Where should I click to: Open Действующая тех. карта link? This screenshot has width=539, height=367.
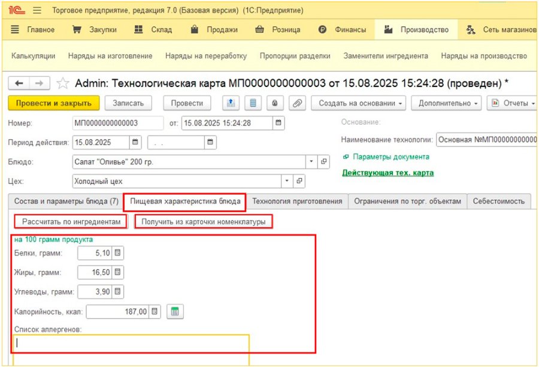tap(387, 173)
